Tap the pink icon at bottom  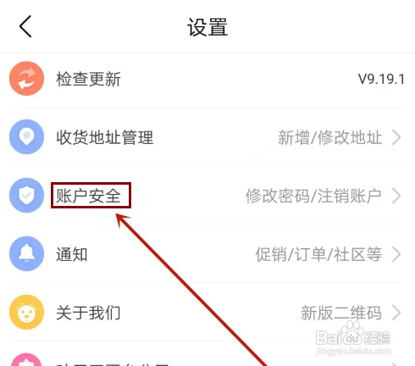pyautogui.click(x=26, y=360)
